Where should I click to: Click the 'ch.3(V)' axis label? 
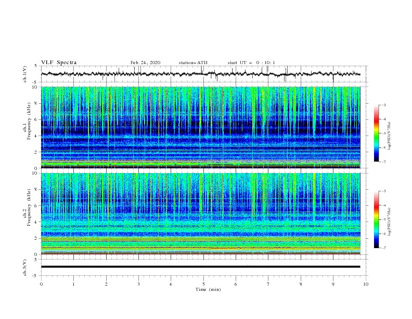tap(25, 267)
